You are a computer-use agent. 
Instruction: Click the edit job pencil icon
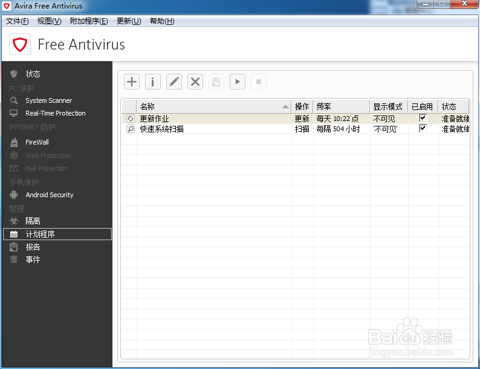pos(174,82)
